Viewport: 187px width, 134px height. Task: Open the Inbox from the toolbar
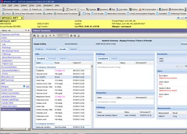[24, 9]
